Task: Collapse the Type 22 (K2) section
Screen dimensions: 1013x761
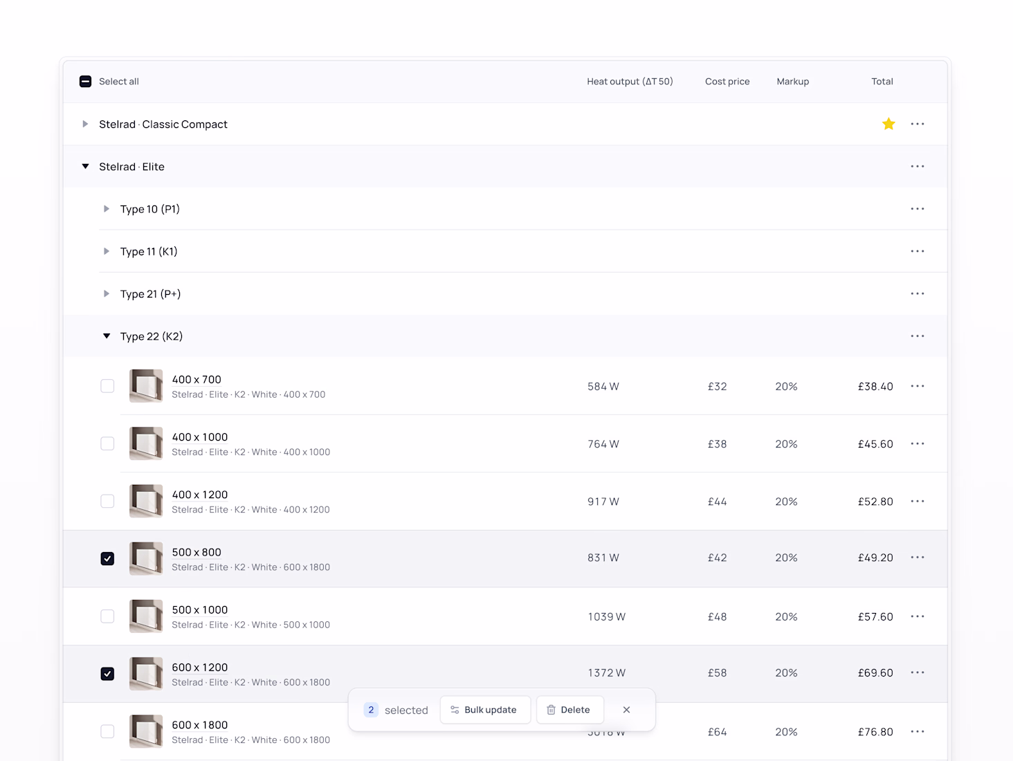Action: pyautogui.click(x=107, y=336)
